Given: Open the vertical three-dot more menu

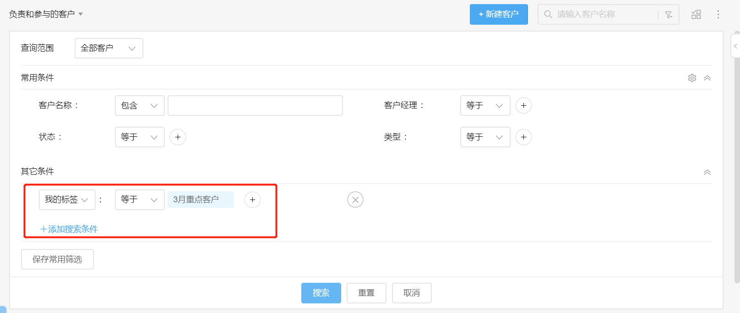Looking at the screenshot, I should point(718,15).
